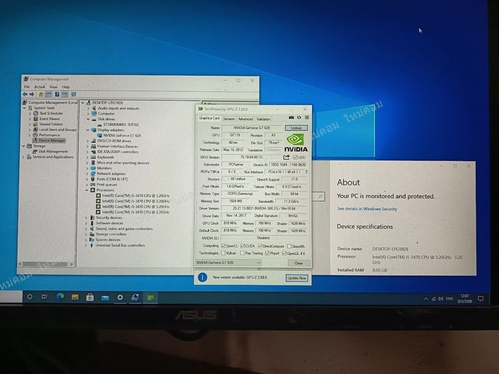Image resolution: width=499 pixels, height=374 pixels.
Task: Expand the Keyboards node
Action: click(88, 157)
